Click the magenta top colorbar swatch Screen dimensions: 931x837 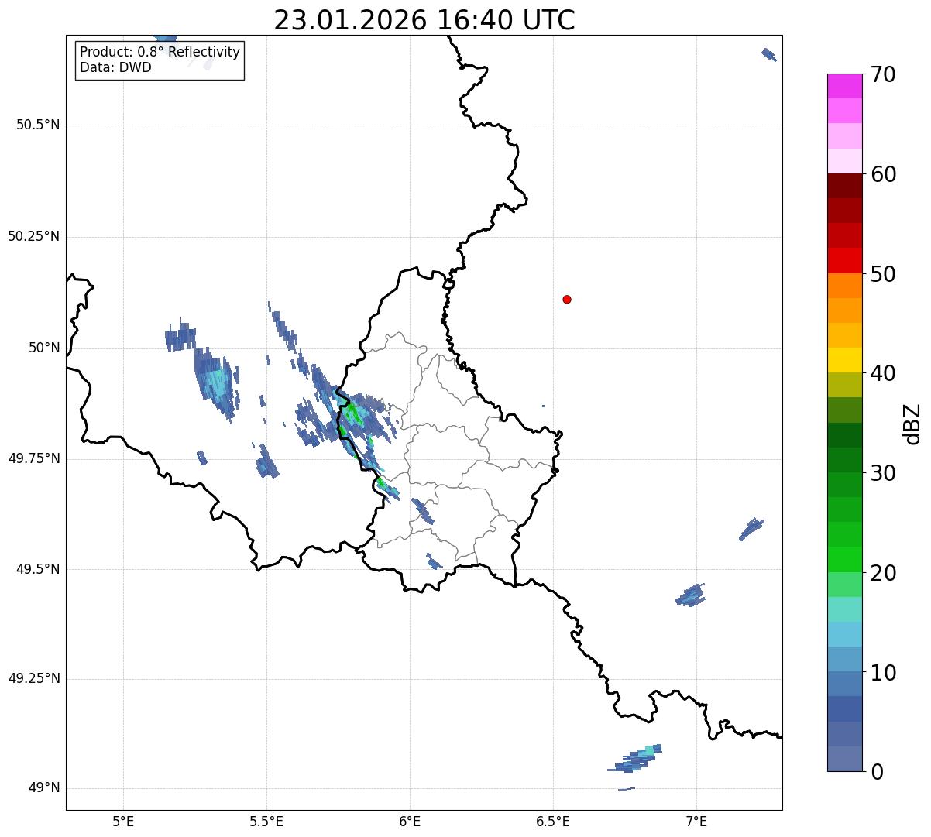coord(844,86)
